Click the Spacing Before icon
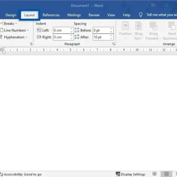 77,30
